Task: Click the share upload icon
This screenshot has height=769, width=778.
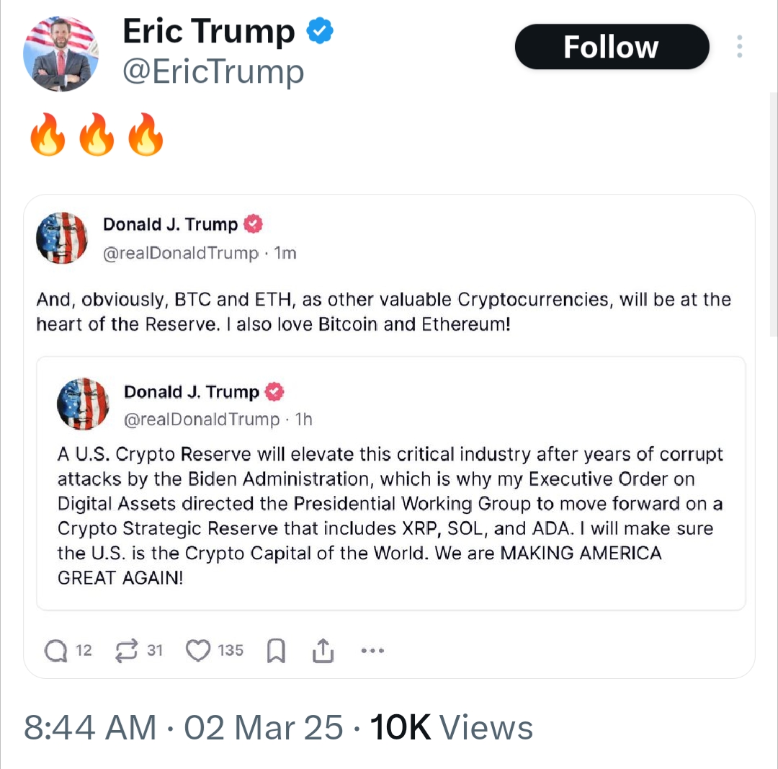Action: click(x=323, y=651)
